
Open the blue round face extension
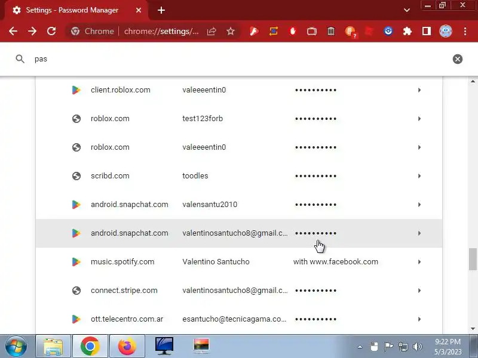click(x=388, y=31)
